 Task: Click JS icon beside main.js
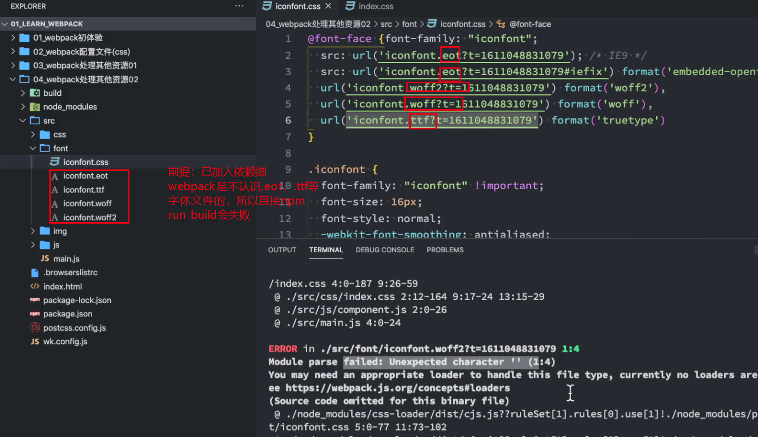coord(44,259)
